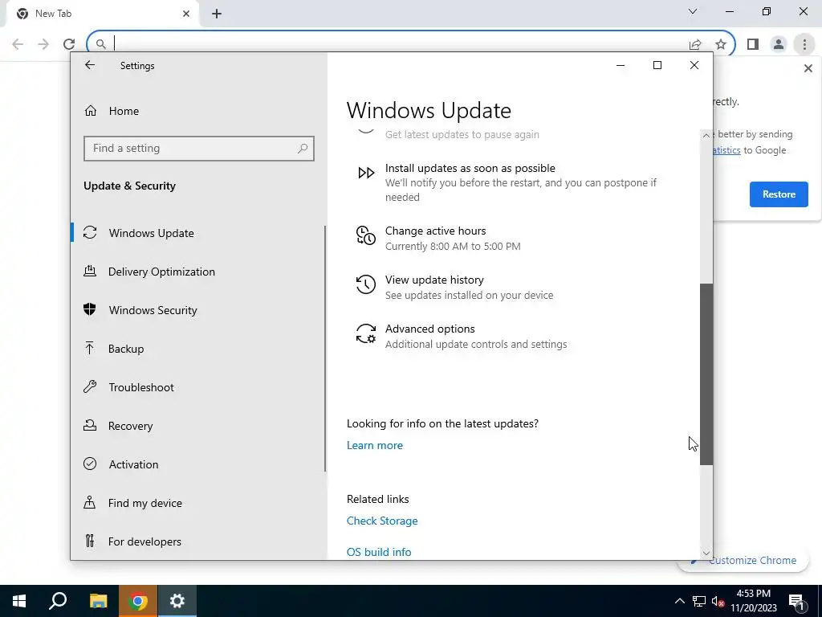Click the Find a setting search box
The height and width of the screenshot is (617, 822).
tap(199, 149)
